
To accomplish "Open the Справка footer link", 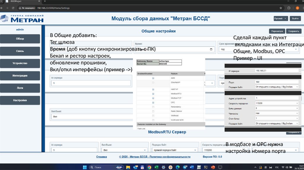I will tap(102, 157).
